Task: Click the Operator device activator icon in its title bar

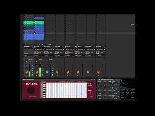Action: tap(98, 80)
